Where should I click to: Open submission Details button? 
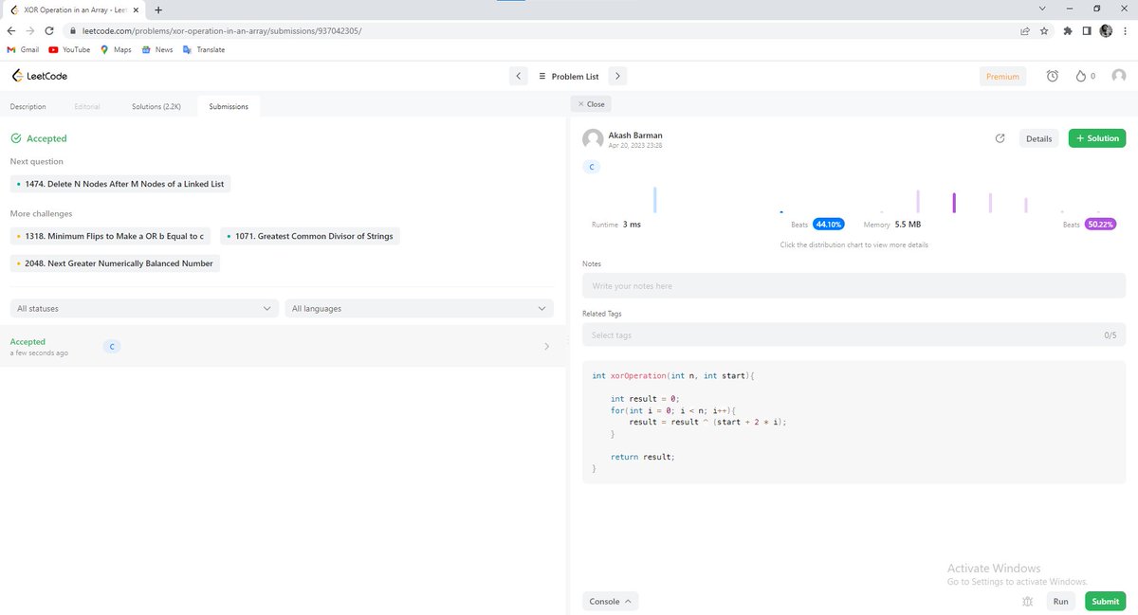tap(1038, 138)
